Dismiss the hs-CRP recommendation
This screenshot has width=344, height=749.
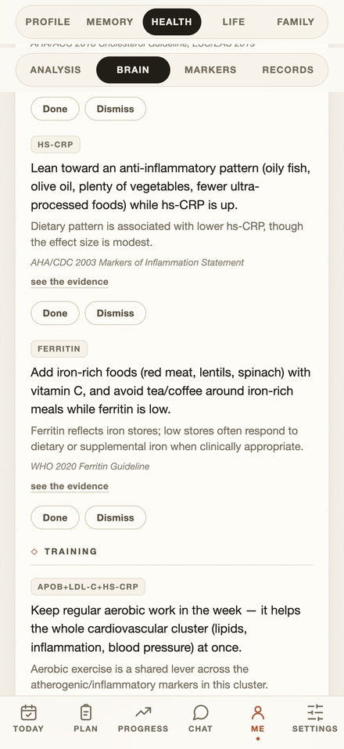click(x=116, y=313)
